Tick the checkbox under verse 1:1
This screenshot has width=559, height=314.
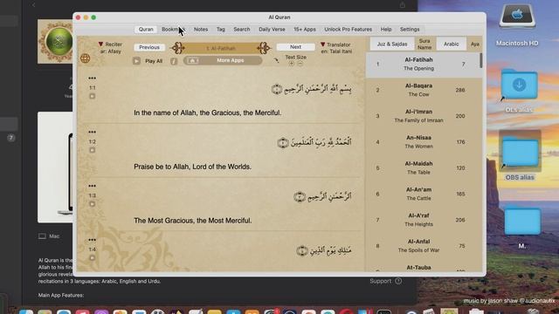tap(92, 96)
